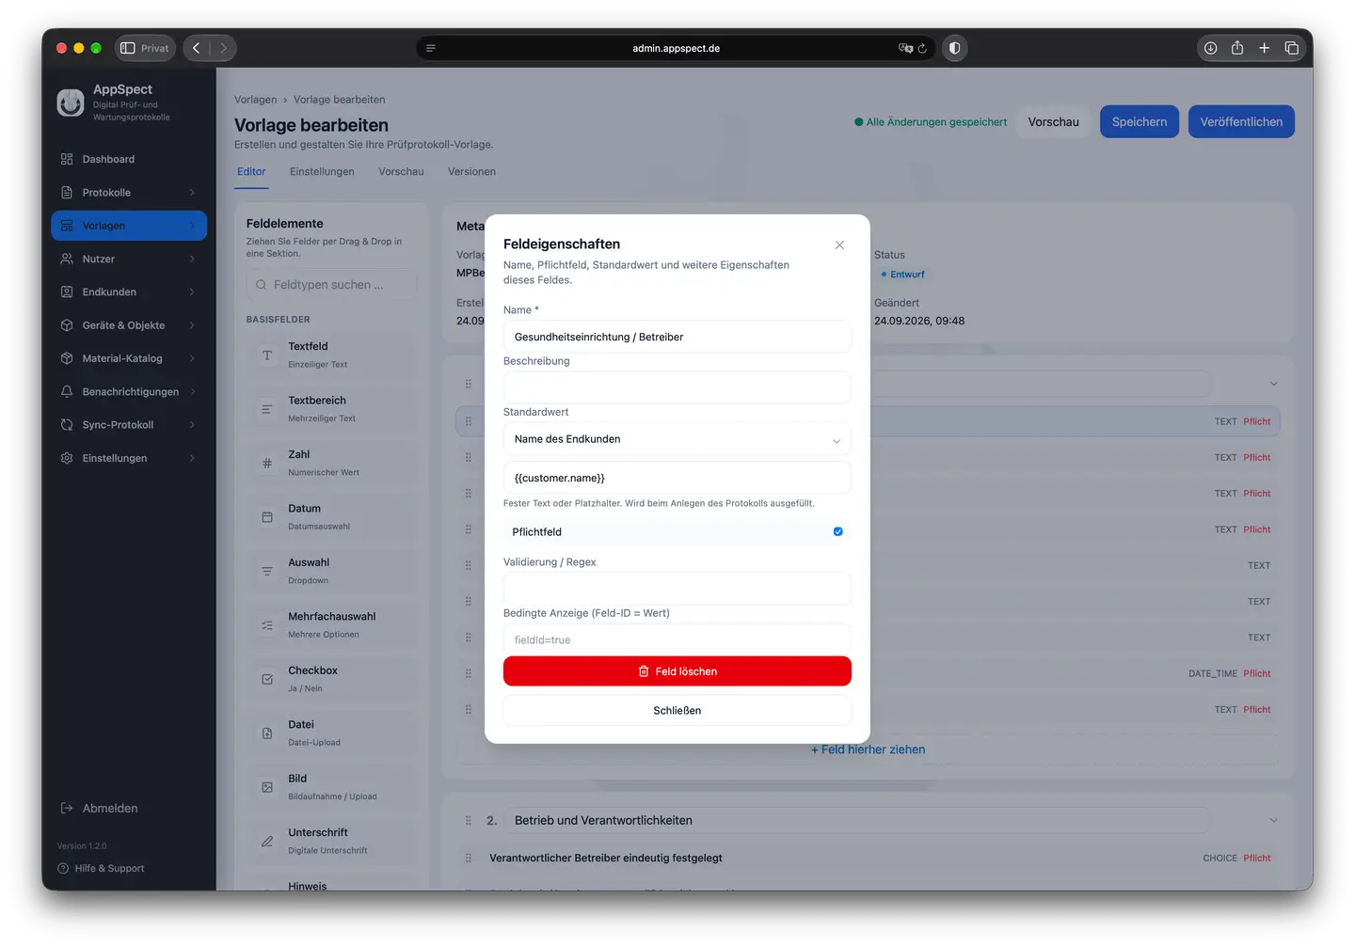Expand the Protokolle sidebar chevron
Image resolution: width=1355 pixels, height=946 pixels.
(x=192, y=193)
